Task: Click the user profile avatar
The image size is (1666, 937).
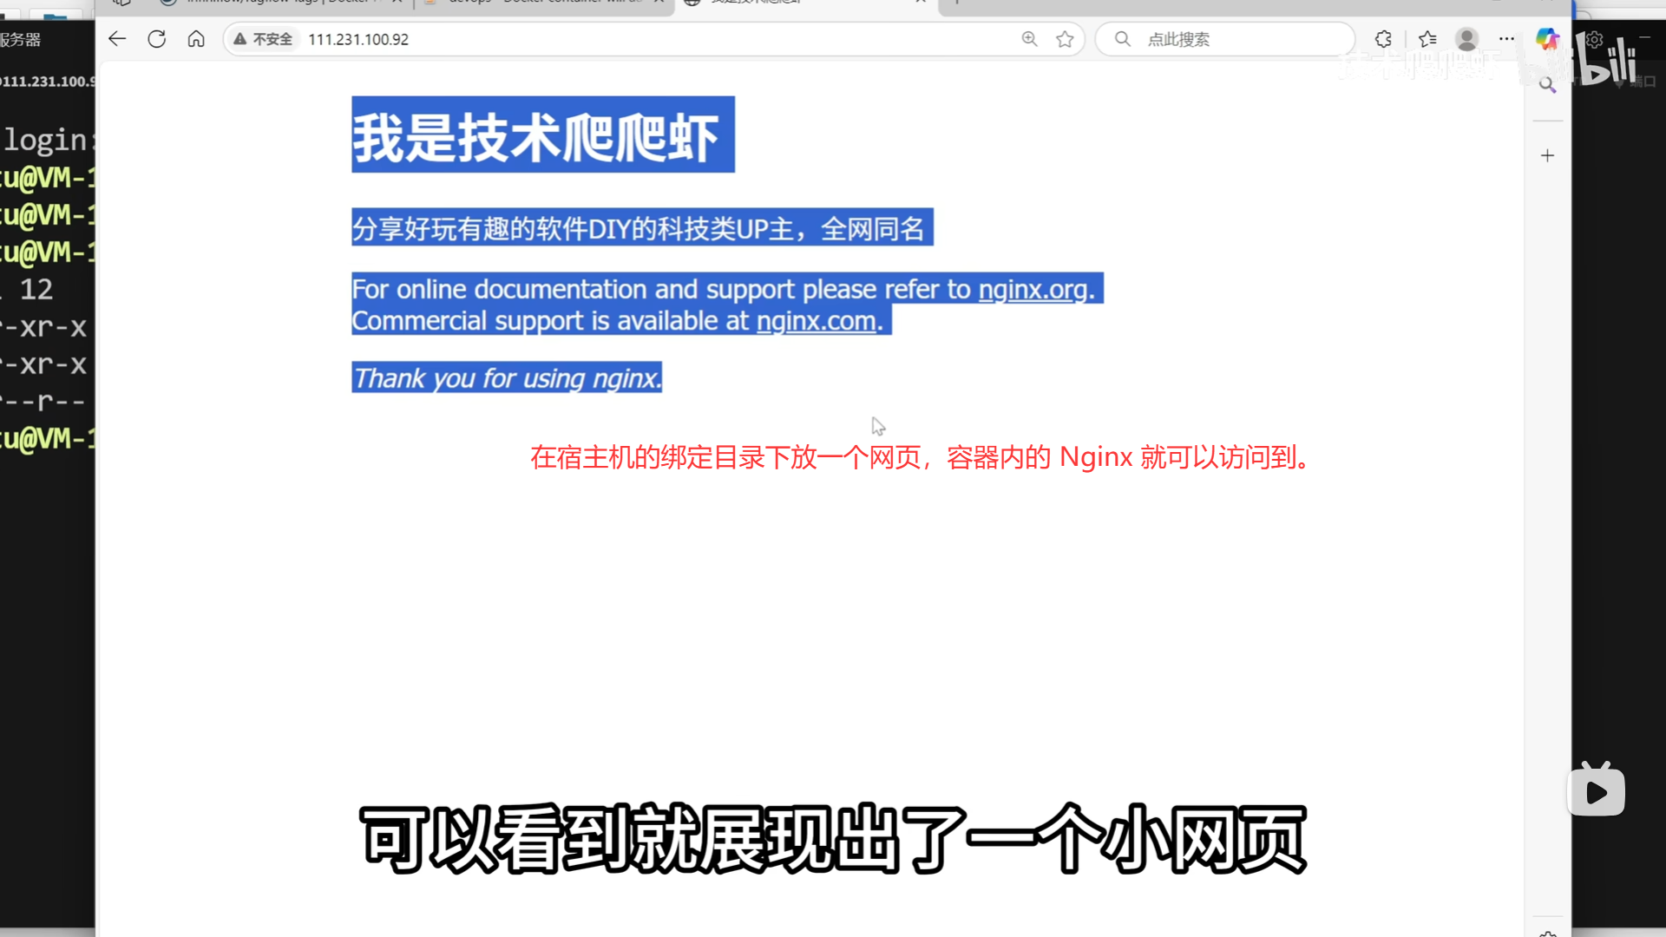Action: [1466, 39]
